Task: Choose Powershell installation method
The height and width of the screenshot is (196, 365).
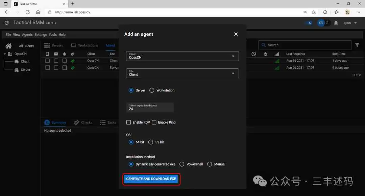Action: coord(182,164)
